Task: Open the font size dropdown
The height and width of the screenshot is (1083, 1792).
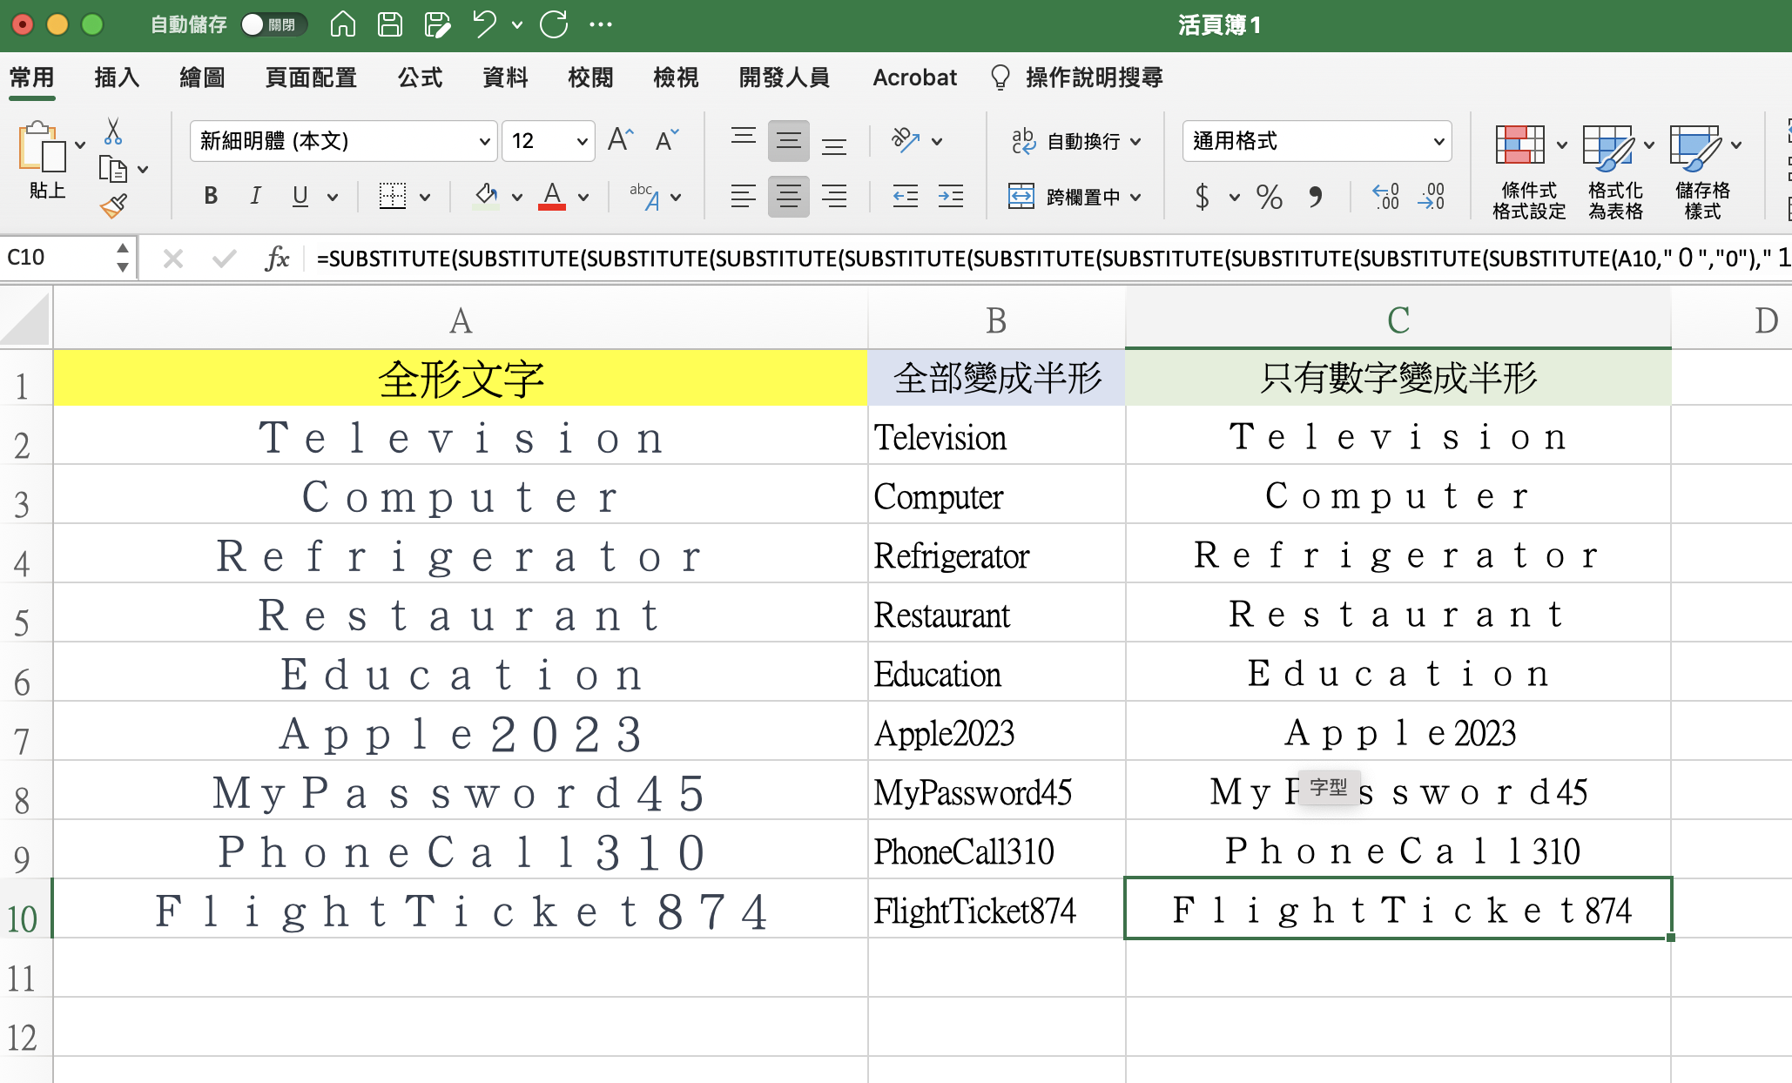Action: (x=582, y=141)
